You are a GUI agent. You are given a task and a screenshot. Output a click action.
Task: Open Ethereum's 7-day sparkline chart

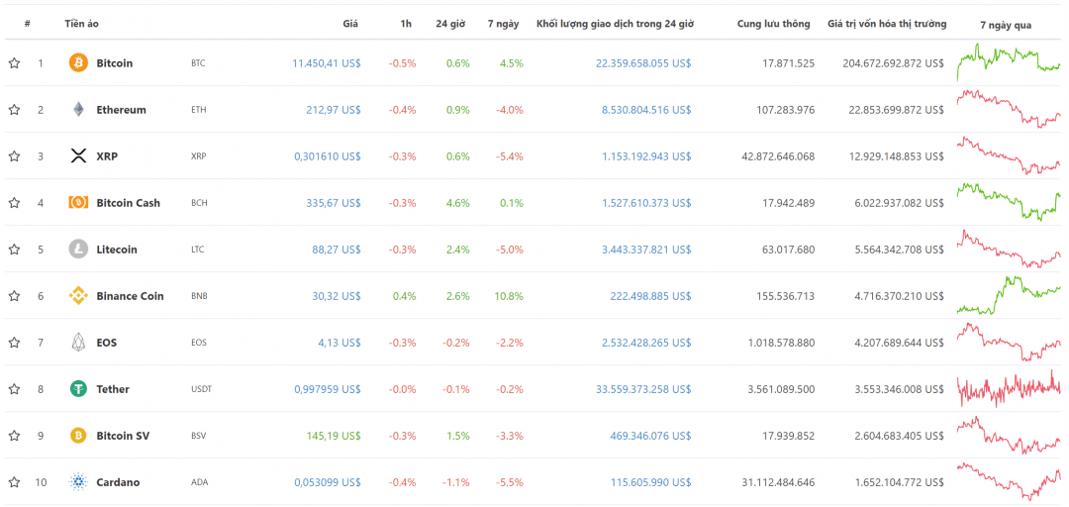pos(1009,109)
